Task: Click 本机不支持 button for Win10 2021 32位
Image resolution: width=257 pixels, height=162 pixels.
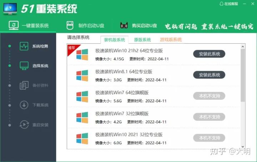Action: [x=209, y=138]
